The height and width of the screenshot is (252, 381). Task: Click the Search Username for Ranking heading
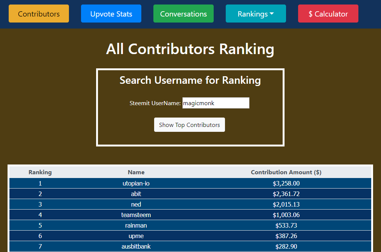190,80
